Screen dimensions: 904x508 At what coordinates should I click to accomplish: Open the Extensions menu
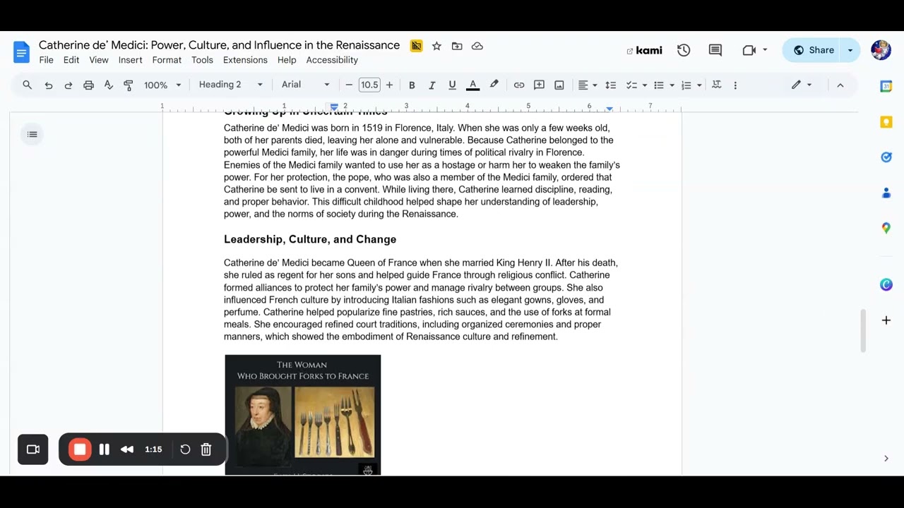click(x=245, y=60)
